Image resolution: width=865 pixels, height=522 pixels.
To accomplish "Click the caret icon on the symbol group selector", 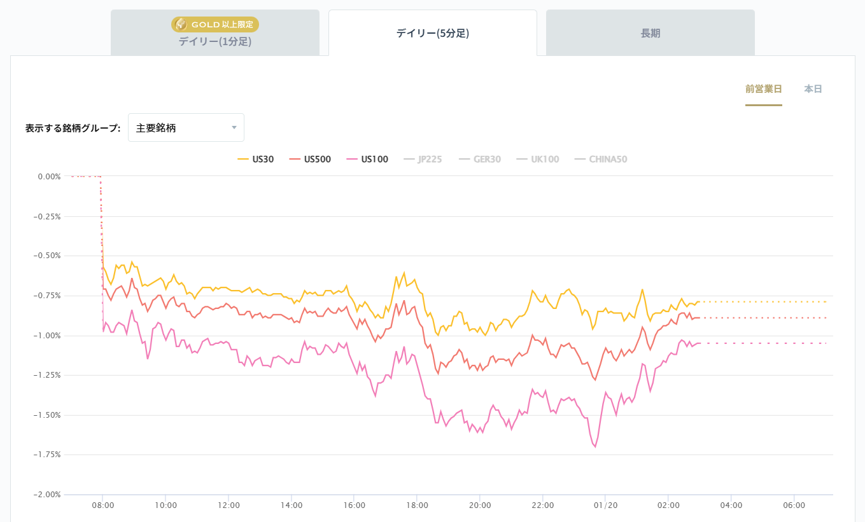I will click(234, 127).
